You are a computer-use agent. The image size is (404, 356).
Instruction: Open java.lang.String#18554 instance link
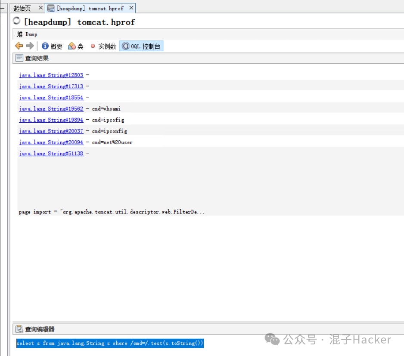click(x=51, y=98)
